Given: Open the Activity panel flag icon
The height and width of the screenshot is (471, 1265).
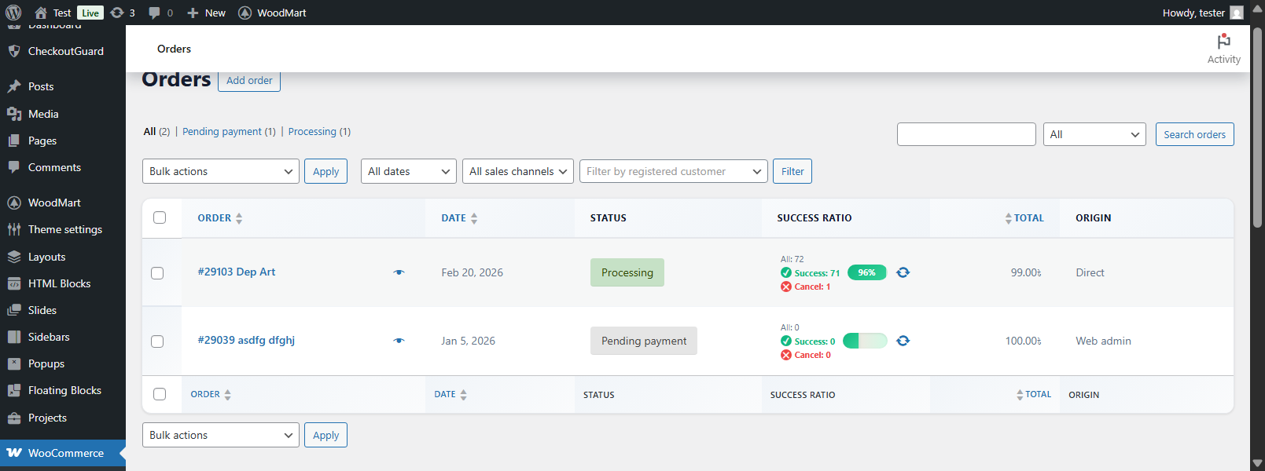Looking at the screenshot, I should (1223, 42).
